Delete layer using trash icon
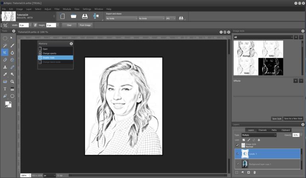This screenshot has width=306, height=178. [x=255, y=172]
